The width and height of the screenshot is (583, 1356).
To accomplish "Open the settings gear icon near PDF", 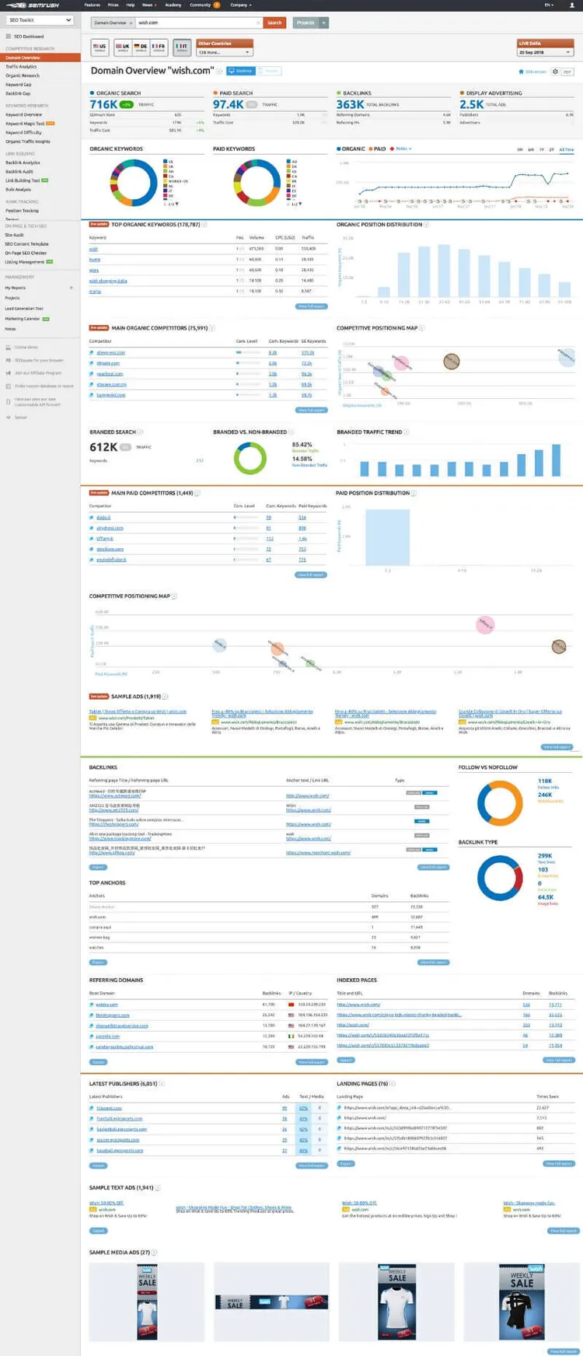I will tap(555, 72).
